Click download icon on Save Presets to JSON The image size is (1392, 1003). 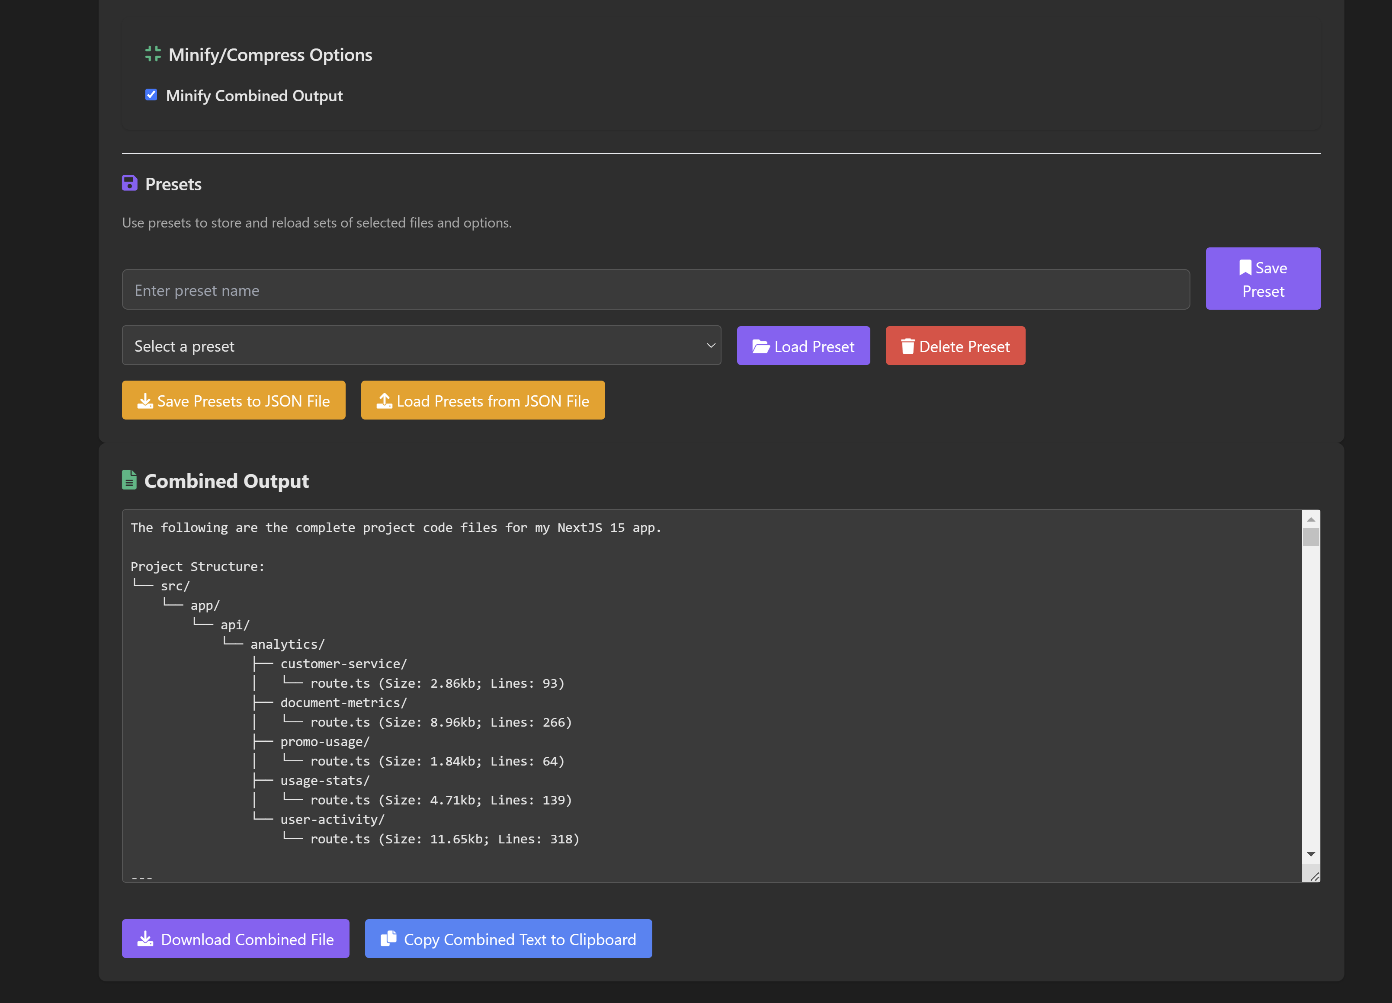pyautogui.click(x=145, y=401)
